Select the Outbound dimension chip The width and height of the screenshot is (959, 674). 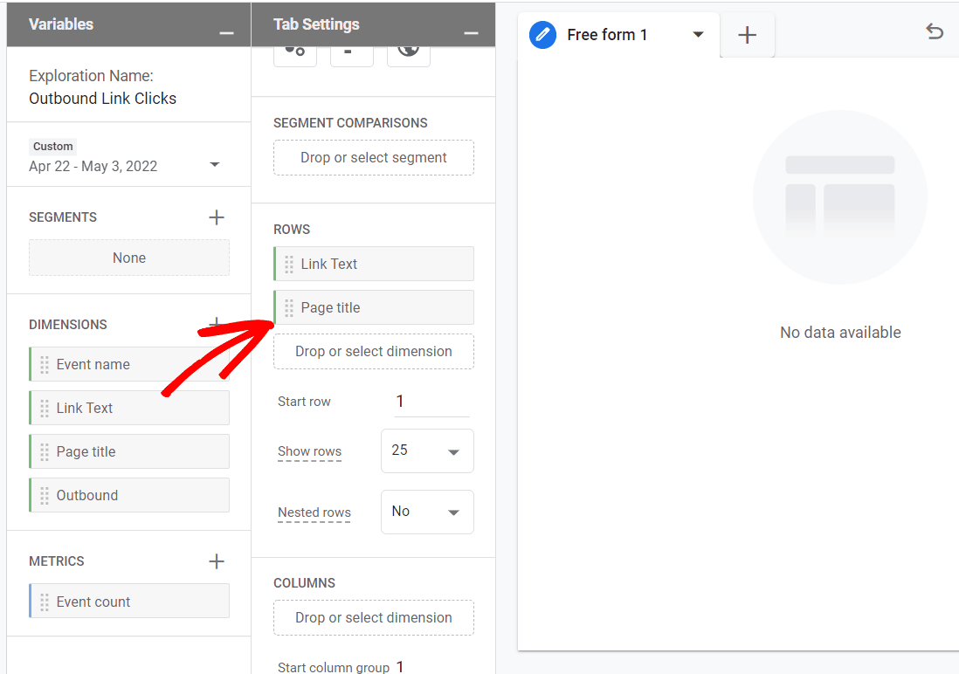click(128, 495)
